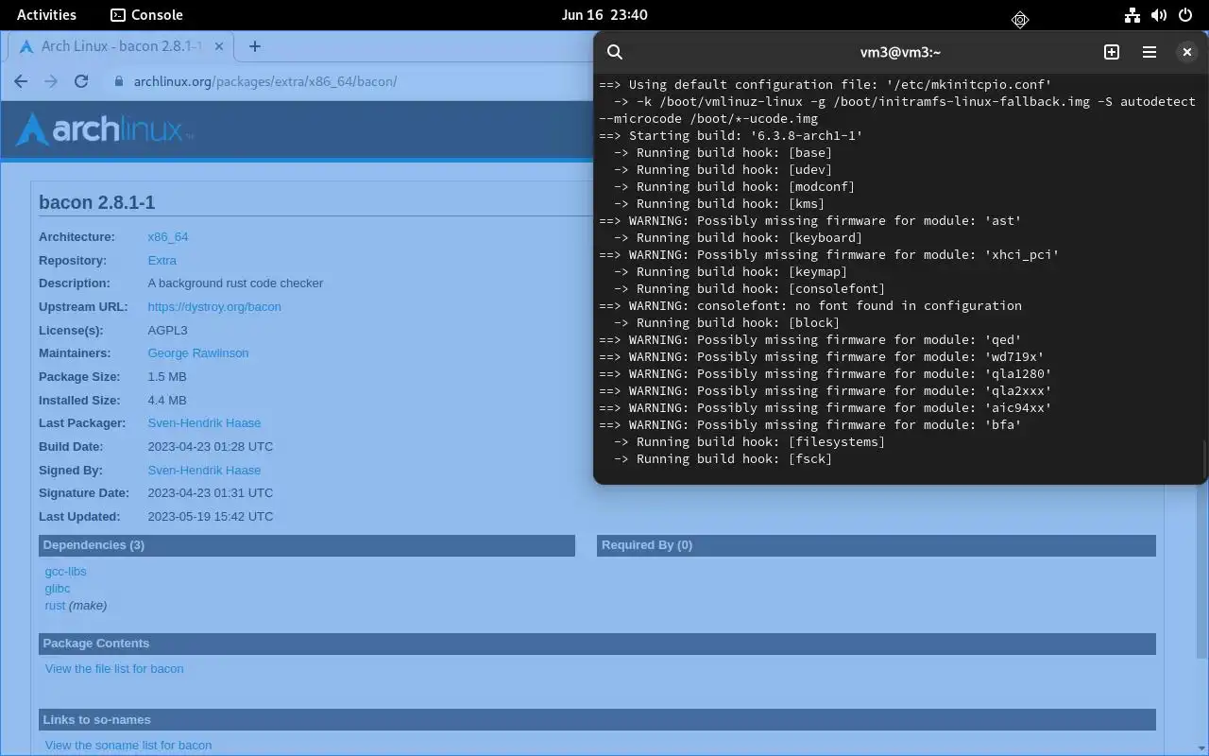Open Signed By Sven-Hendrik Haase link
This screenshot has width=1209, height=756.
click(x=204, y=470)
